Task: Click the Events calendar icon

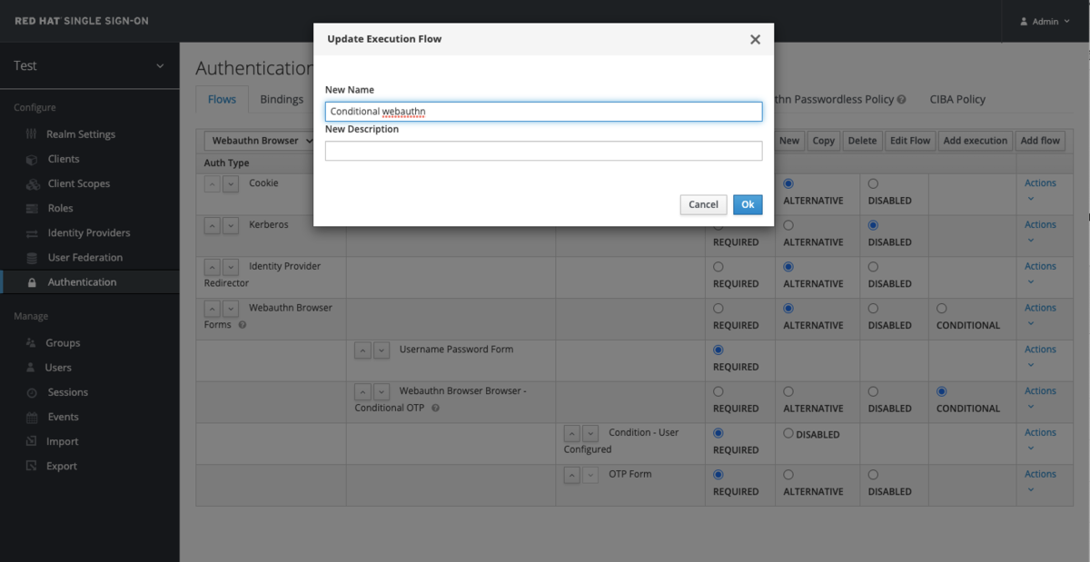Action: click(32, 417)
